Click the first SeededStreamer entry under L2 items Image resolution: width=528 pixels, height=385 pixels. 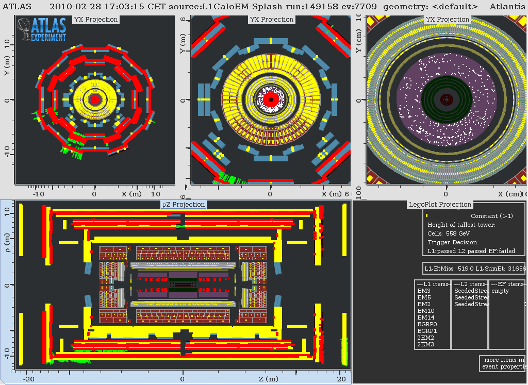(468, 291)
